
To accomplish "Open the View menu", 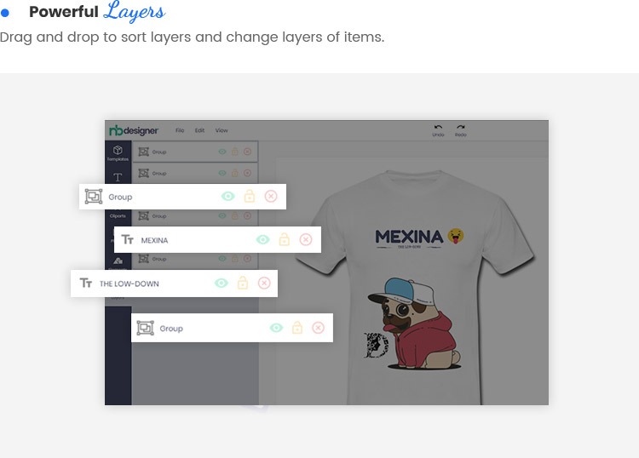I will point(222,130).
